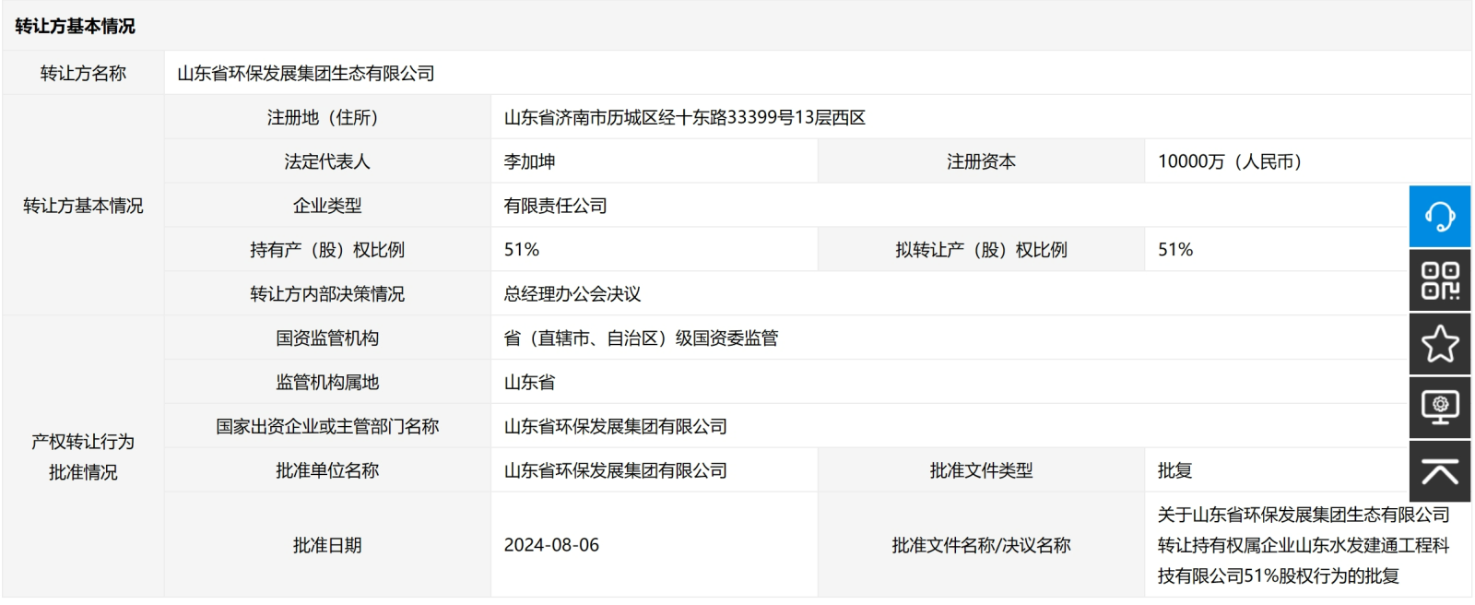Select value 总经理办公会决议
This screenshot has width=1475, height=605.
[x=572, y=294]
